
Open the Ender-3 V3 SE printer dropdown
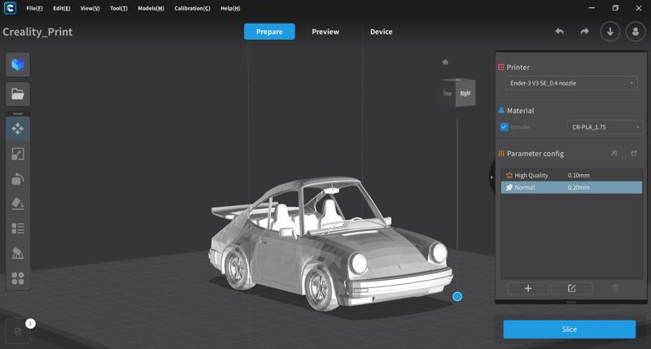point(570,83)
